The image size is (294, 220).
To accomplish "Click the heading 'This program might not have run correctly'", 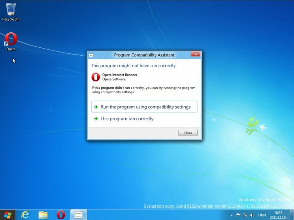I will point(133,66).
